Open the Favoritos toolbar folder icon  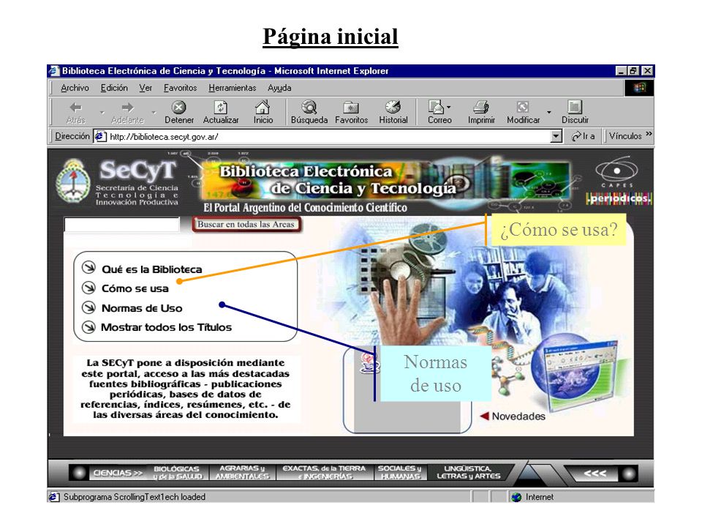click(x=351, y=108)
